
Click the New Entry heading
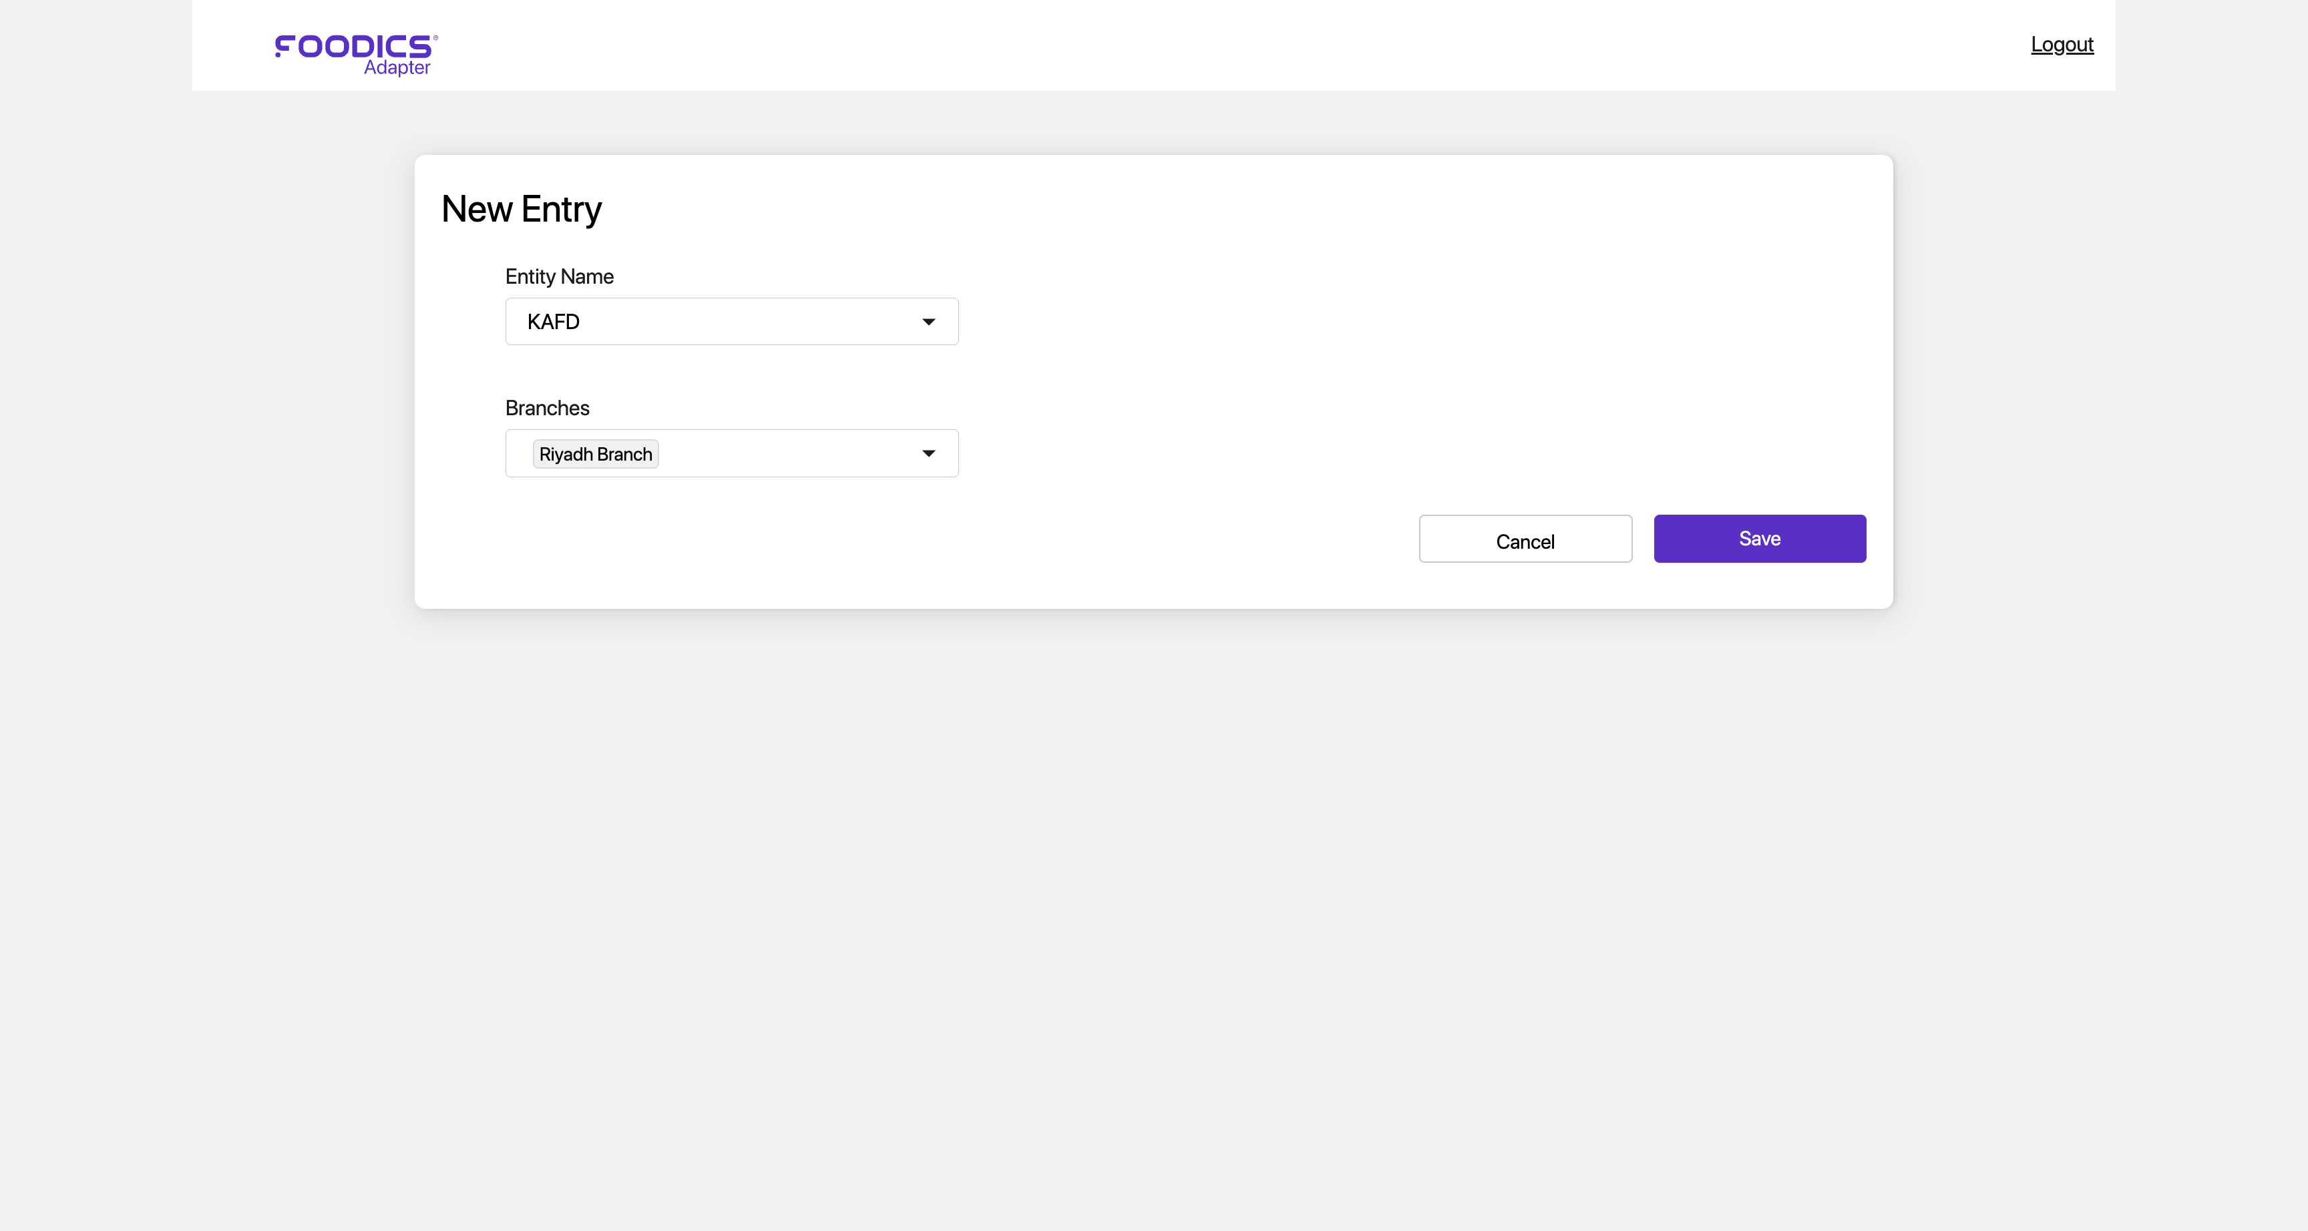tap(520, 209)
